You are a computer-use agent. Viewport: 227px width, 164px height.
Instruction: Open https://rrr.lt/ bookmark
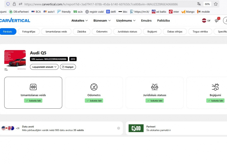[x=140, y=12]
